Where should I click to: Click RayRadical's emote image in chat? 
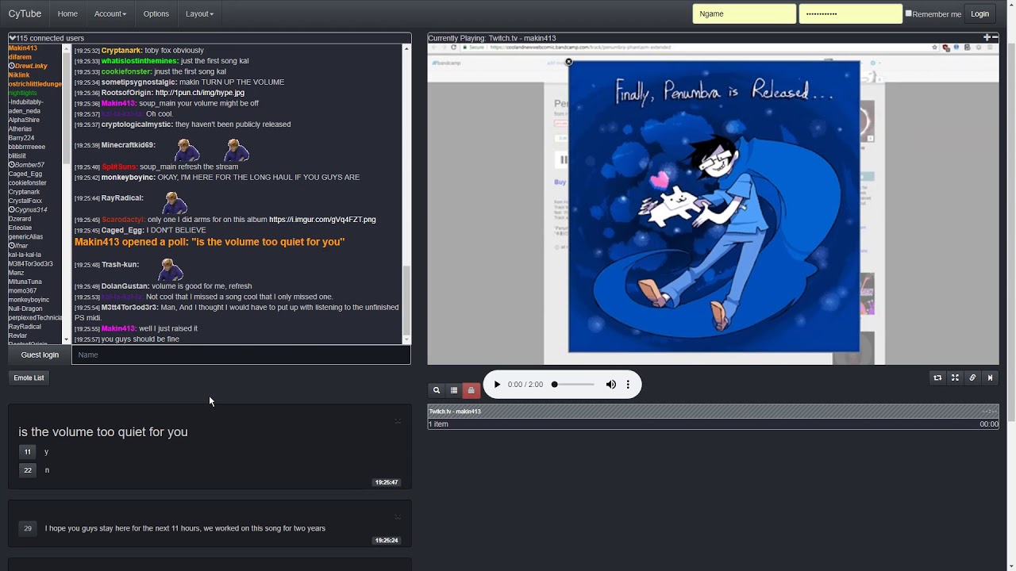(x=175, y=202)
